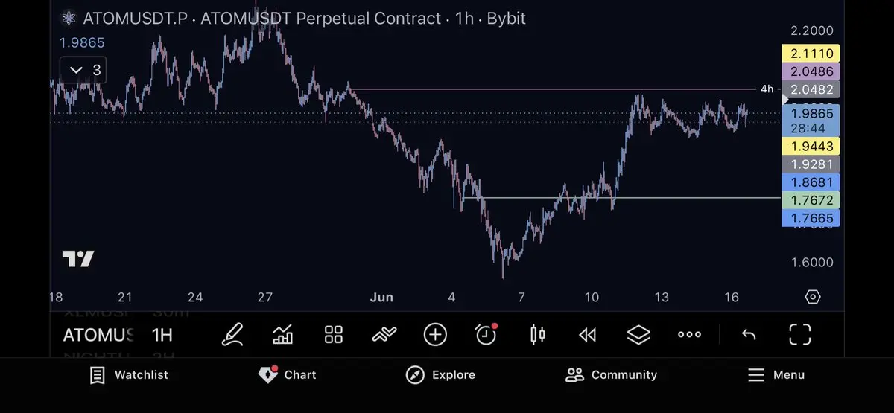The height and width of the screenshot is (413, 894).
Task: Open the Watchlist tab
Action: click(129, 375)
